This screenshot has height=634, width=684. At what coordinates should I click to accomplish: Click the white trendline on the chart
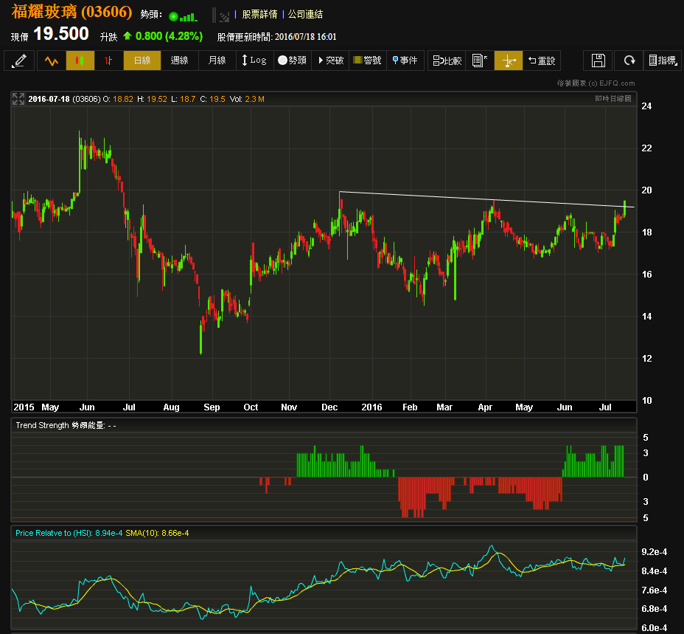click(x=486, y=199)
